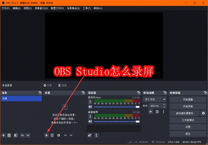Move source down arrow in Sources panel
Screen dimensions: 208x145
(71, 135)
